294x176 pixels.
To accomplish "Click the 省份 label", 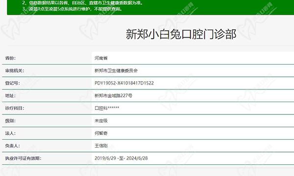I will [x=10, y=58].
